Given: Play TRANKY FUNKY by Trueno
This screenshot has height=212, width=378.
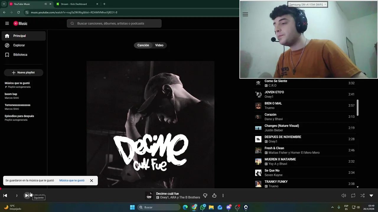Looking at the screenshot, I should click(305, 184).
